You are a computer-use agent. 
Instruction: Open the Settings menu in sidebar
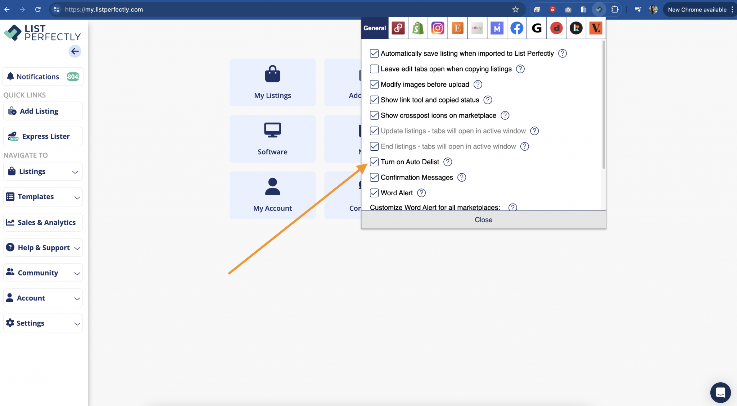click(43, 323)
